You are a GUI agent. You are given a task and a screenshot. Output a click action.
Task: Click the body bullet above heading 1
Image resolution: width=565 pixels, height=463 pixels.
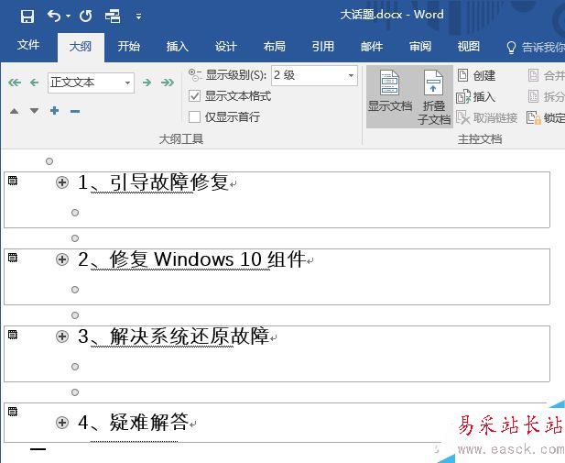(x=49, y=161)
